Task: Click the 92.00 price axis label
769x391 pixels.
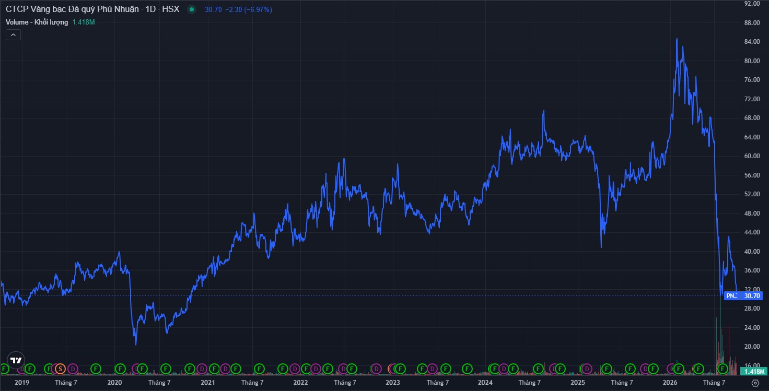Action: pos(752,4)
